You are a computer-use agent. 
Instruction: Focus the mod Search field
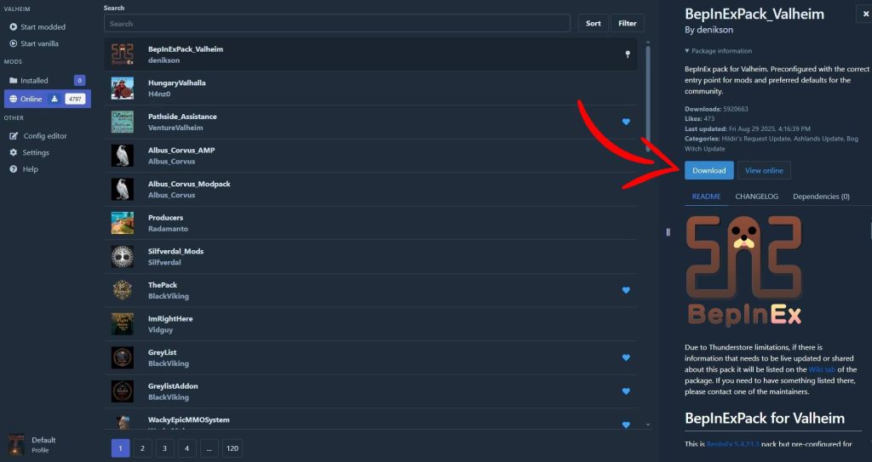(x=337, y=23)
